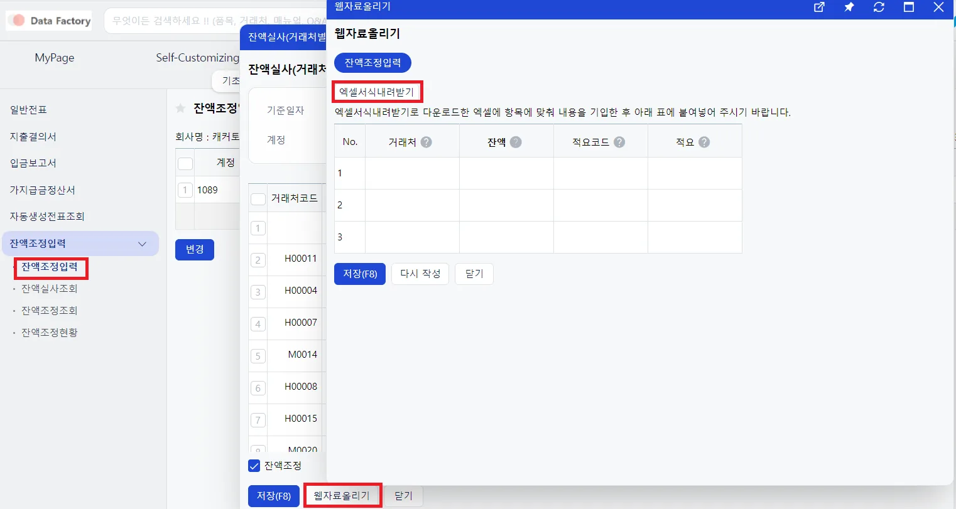Open 잔액실사조회 in sidebar

50,289
